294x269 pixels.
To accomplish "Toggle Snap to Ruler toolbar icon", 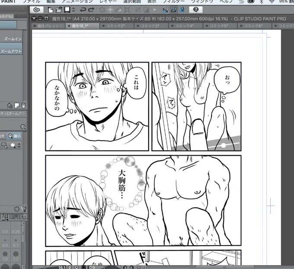I will pos(165,10).
